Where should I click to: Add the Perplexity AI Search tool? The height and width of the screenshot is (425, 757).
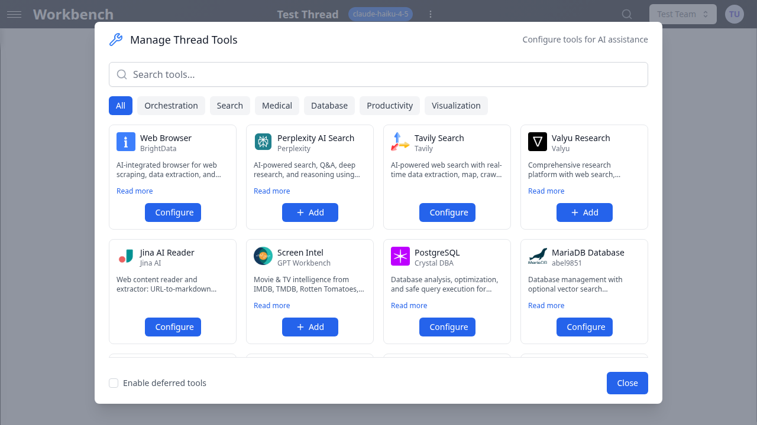pyautogui.click(x=310, y=212)
